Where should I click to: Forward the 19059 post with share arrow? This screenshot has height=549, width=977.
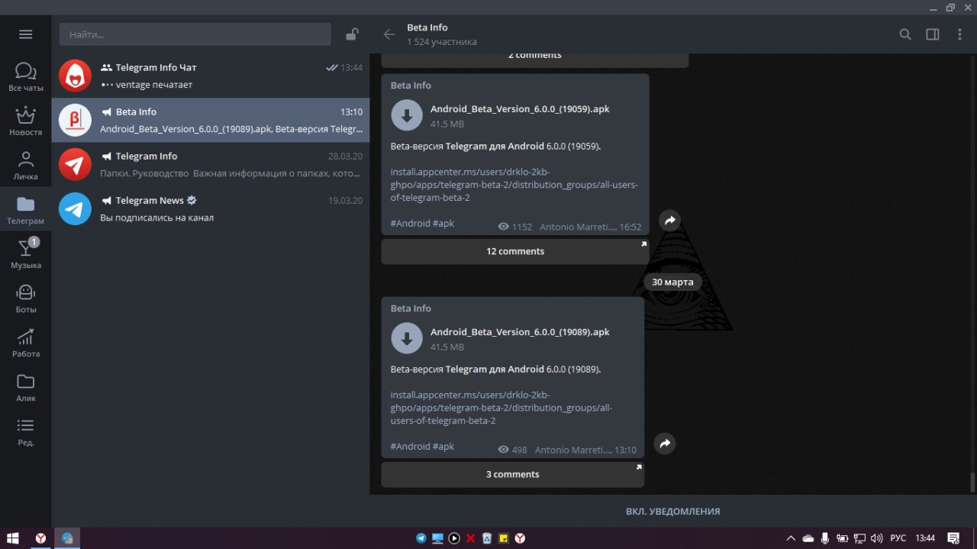[669, 220]
